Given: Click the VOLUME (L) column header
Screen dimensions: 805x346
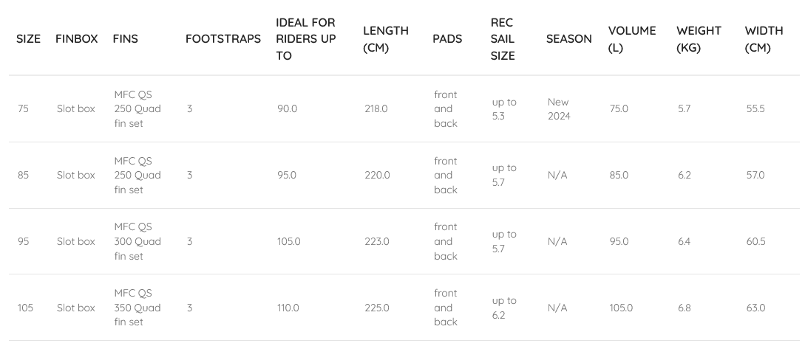Looking at the screenshot, I should pyautogui.click(x=631, y=39).
